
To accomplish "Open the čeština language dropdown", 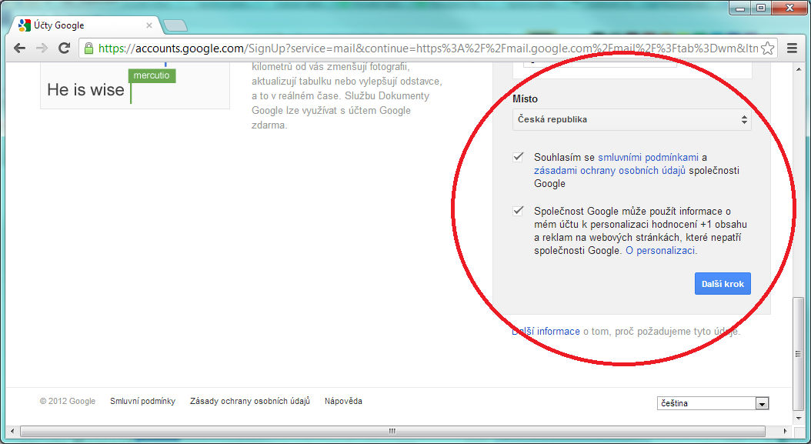I will (713, 403).
